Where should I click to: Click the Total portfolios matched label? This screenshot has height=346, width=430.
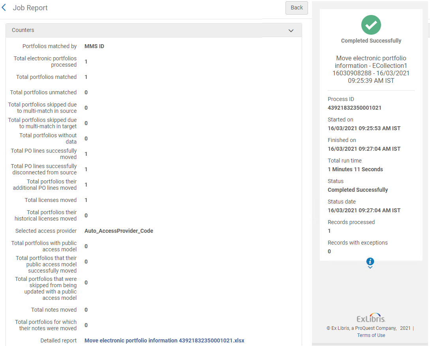pos(46,77)
